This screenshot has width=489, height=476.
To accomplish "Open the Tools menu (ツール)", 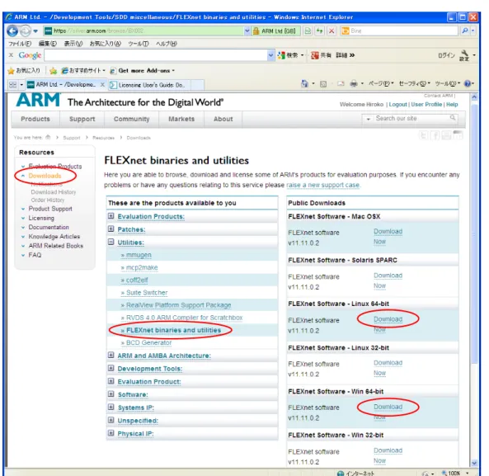I will click(139, 44).
